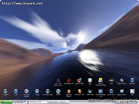Launch Comet Cursor
The height and width of the screenshot is (104, 139).
click(122, 81)
